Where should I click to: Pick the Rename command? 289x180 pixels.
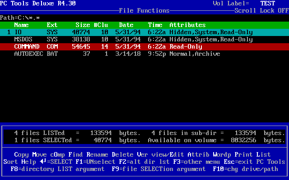(98, 155)
